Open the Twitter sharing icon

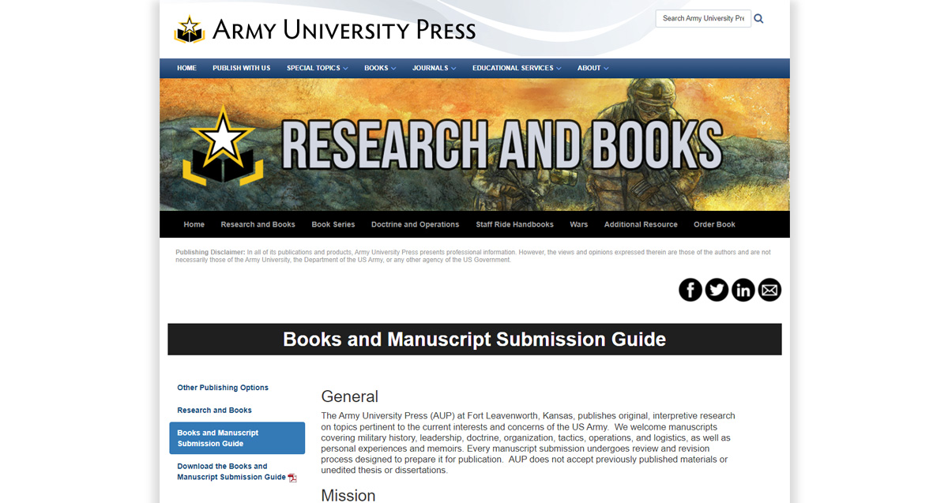(x=717, y=290)
